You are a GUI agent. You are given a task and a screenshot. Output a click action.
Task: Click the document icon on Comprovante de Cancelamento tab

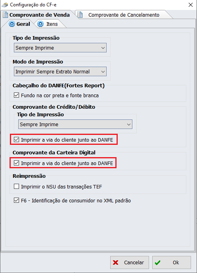click(x=80, y=15)
